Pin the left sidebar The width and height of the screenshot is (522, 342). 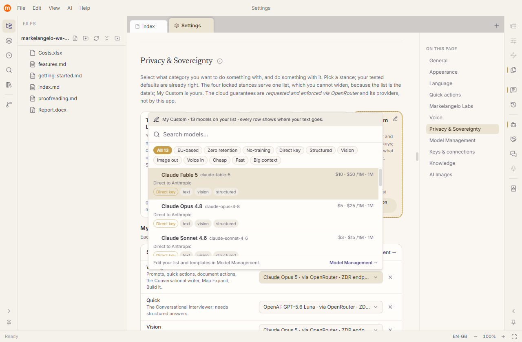coord(9,322)
